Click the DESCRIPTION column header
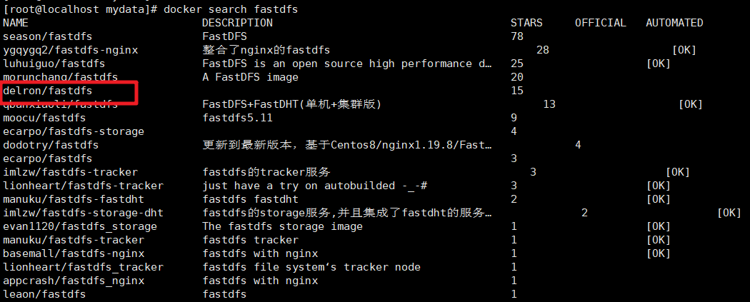Screen dimensions: 750x302 (x=237, y=22)
